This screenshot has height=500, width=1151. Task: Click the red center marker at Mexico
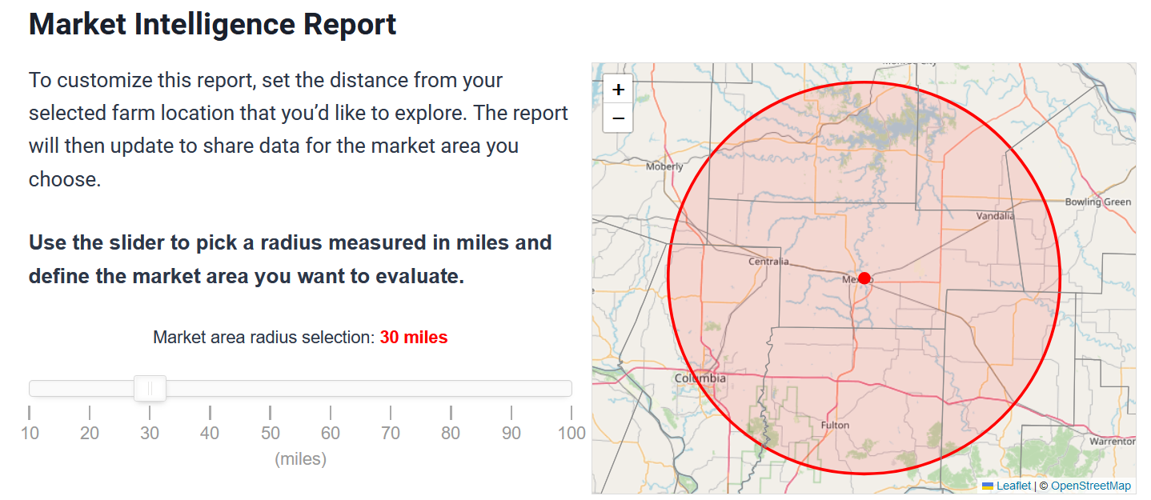(x=864, y=278)
